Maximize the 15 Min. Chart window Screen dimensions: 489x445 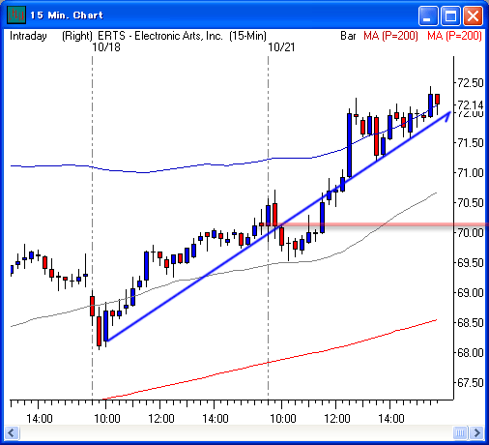(450, 15)
